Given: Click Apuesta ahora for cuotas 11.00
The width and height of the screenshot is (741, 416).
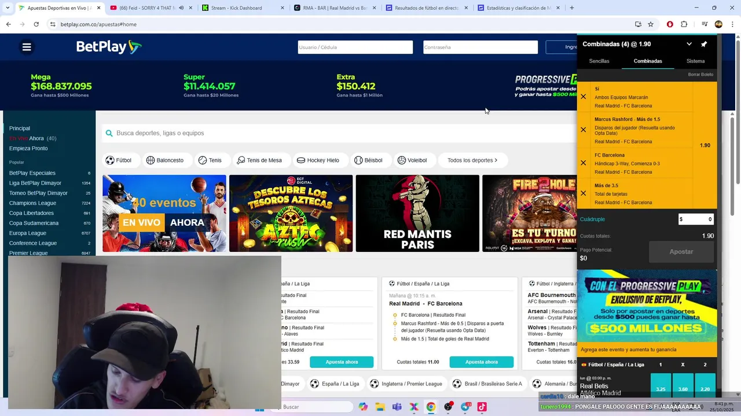Looking at the screenshot, I should [482, 362].
